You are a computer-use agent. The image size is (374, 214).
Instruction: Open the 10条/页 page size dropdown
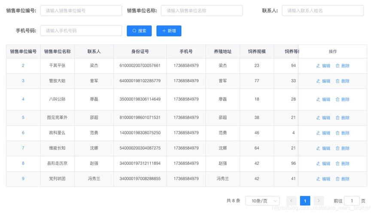pyautogui.click(x=262, y=201)
